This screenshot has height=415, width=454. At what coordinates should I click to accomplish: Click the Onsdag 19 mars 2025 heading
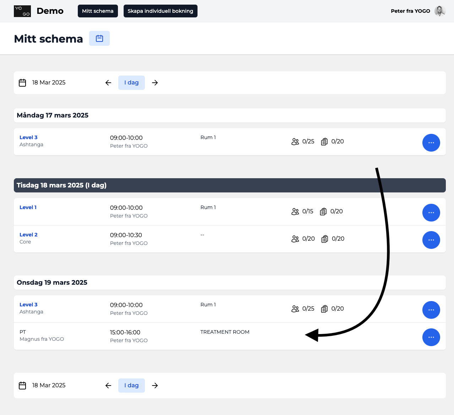point(52,283)
